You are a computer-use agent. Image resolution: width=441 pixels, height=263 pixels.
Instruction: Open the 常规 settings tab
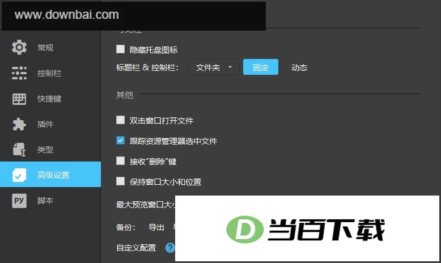(50, 48)
